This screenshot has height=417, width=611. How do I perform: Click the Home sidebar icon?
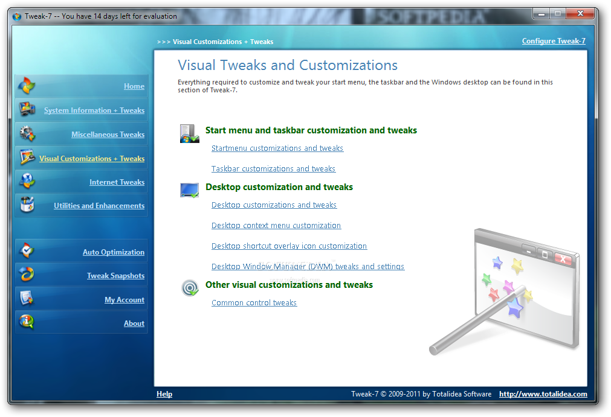(27, 86)
